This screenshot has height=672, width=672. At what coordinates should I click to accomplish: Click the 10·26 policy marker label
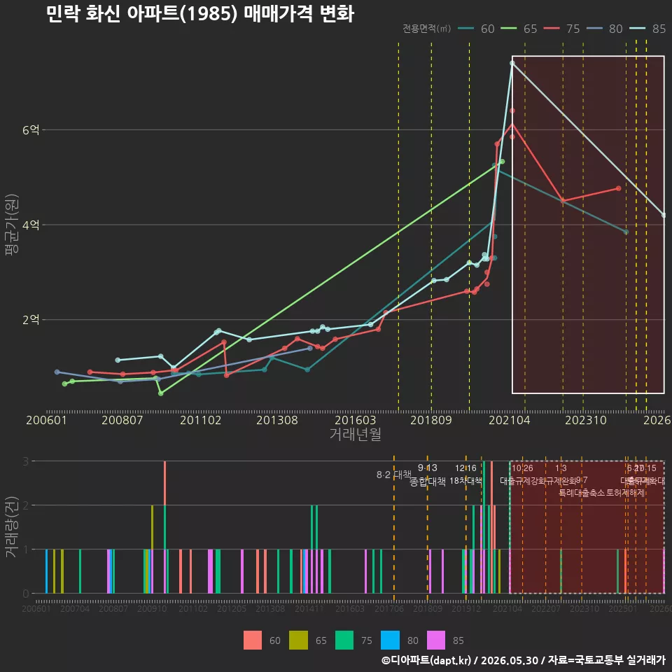522,468
